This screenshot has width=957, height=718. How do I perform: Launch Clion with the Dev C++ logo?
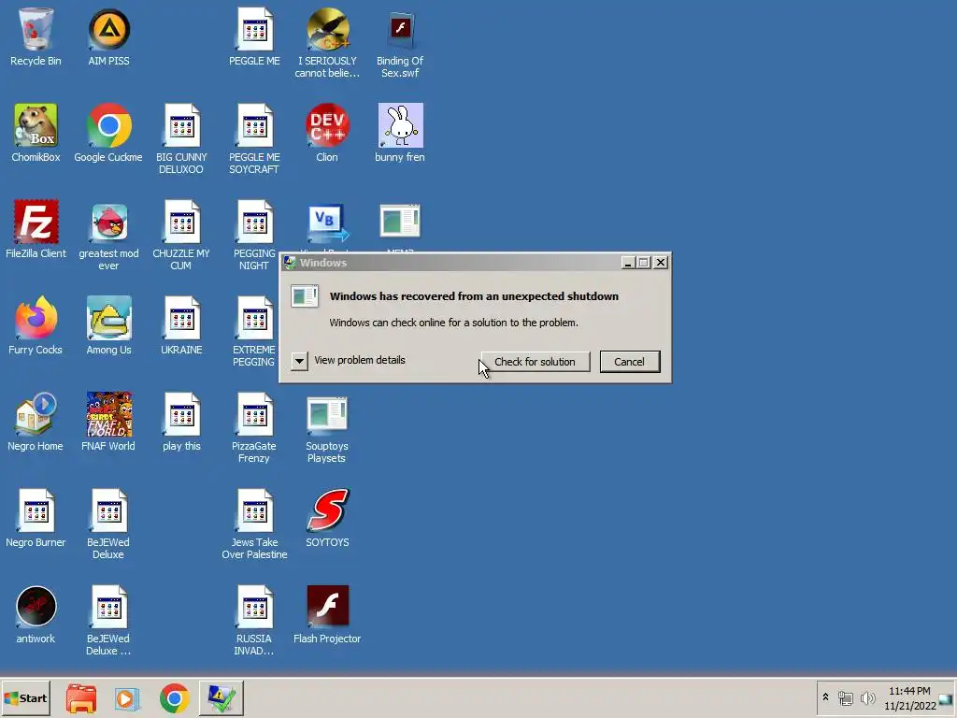[327, 133]
